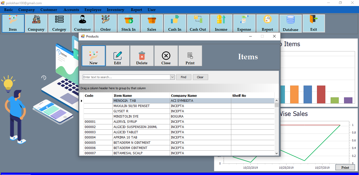Select the ALERVIL SYRUP row

[179, 122]
